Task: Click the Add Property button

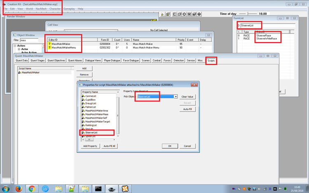Action: [x=90, y=146]
